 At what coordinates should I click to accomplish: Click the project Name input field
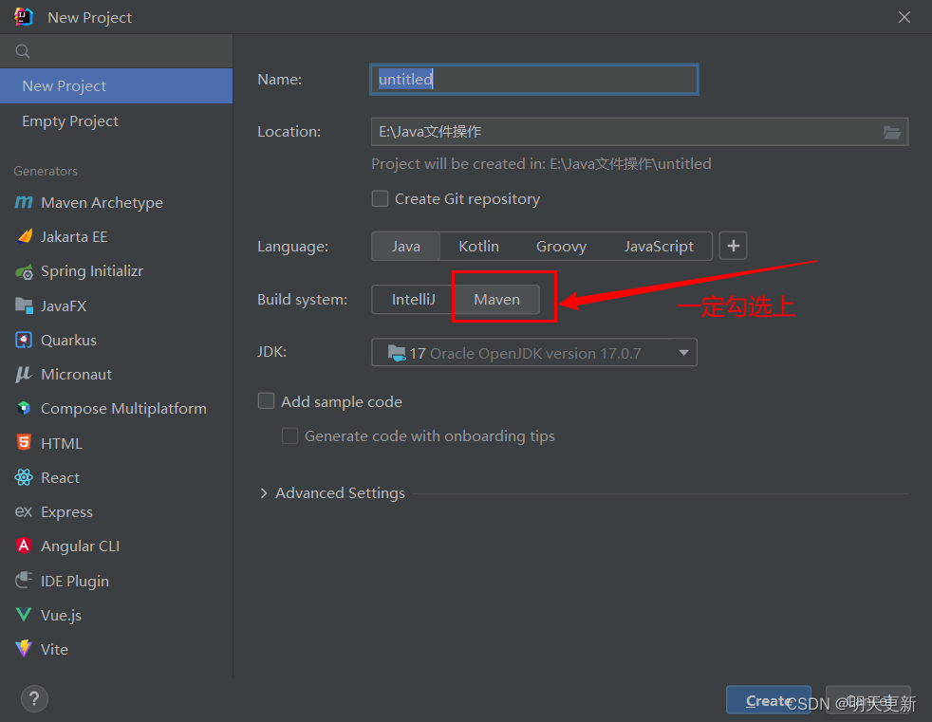click(533, 79)
